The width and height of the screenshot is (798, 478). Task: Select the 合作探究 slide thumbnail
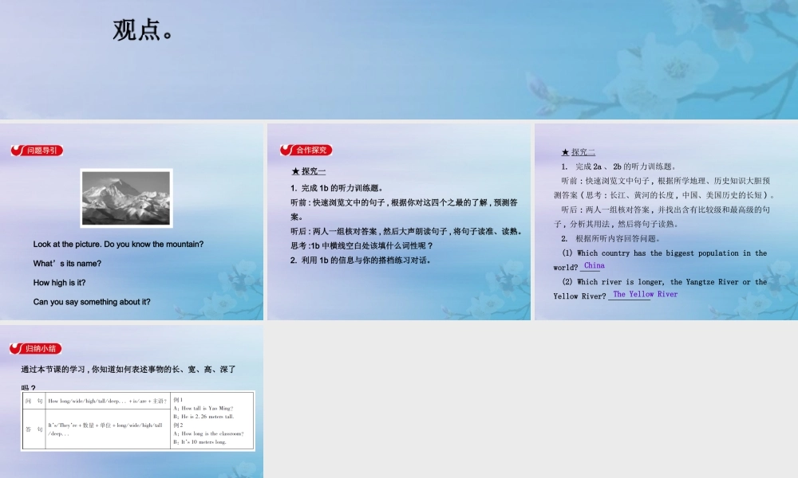398,221
